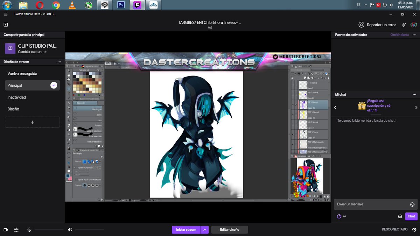Open the emoji picker in chat input
The width and height of the screenshot is (420, 236).
coord(412,204)
